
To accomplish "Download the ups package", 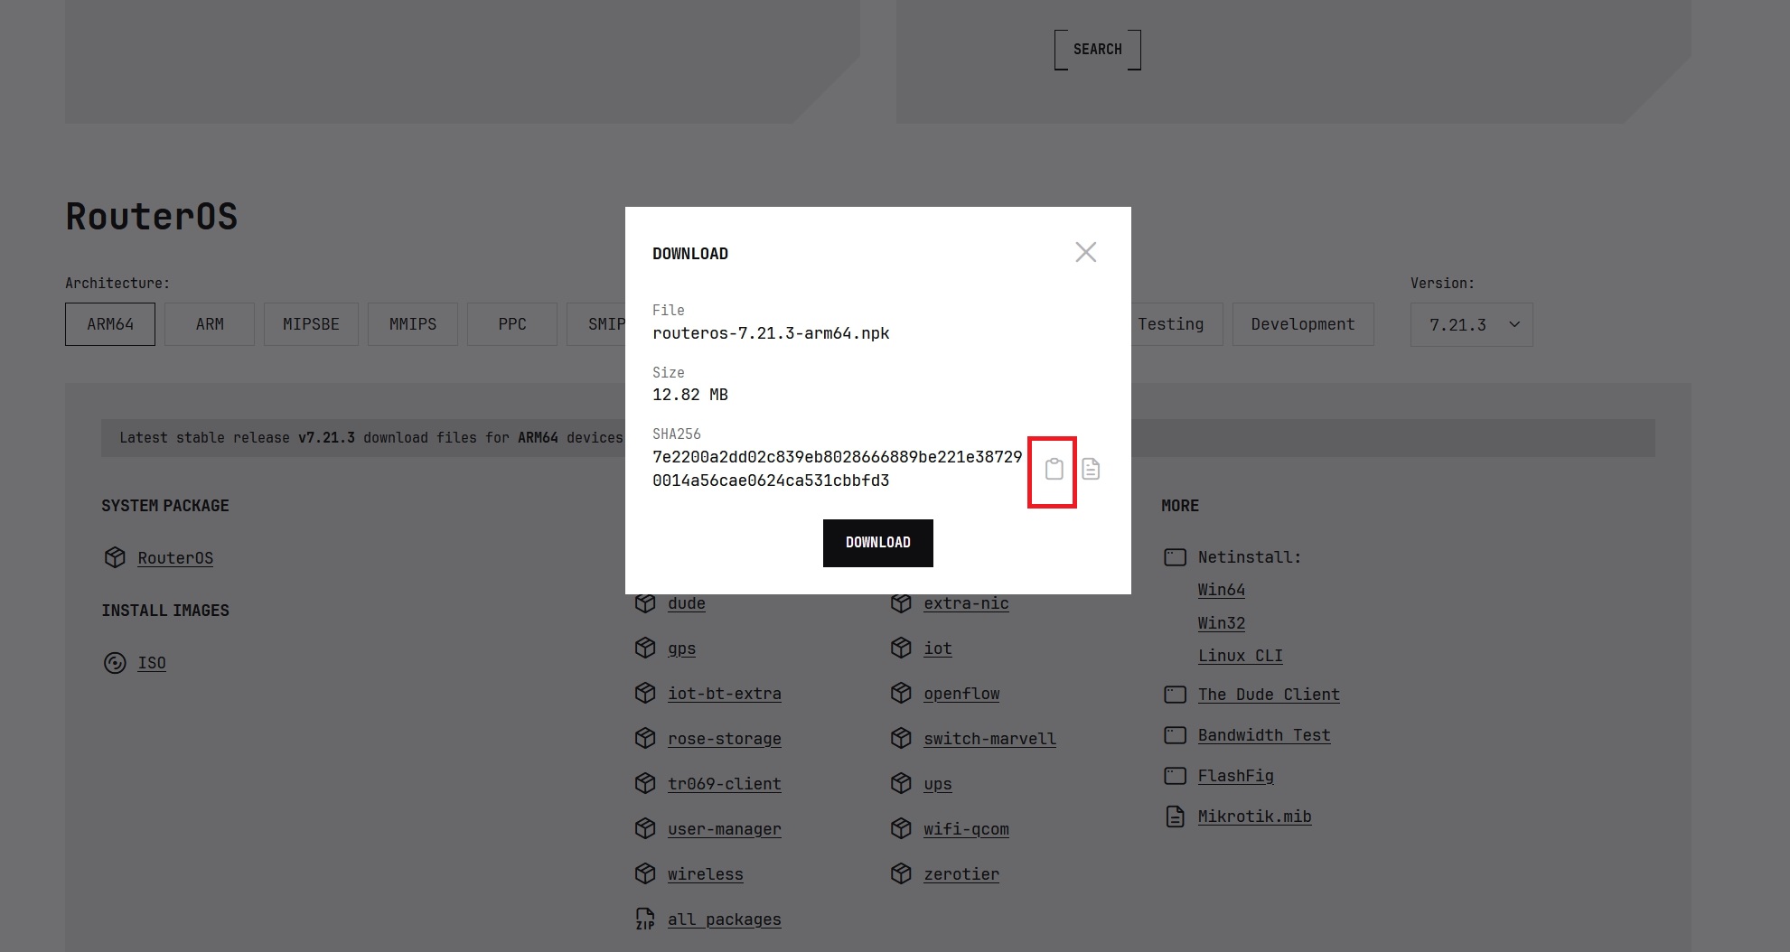I will [938, 784].
